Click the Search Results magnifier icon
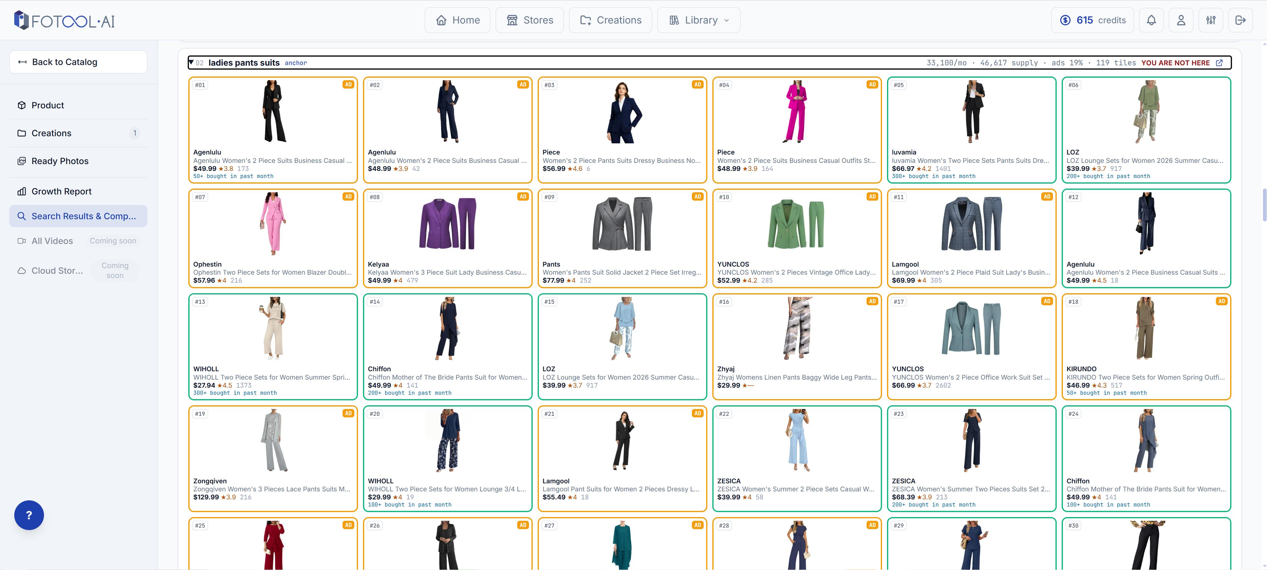This screenshot has width=1267, height=570. pyautogui.click(x=22, y=216)
